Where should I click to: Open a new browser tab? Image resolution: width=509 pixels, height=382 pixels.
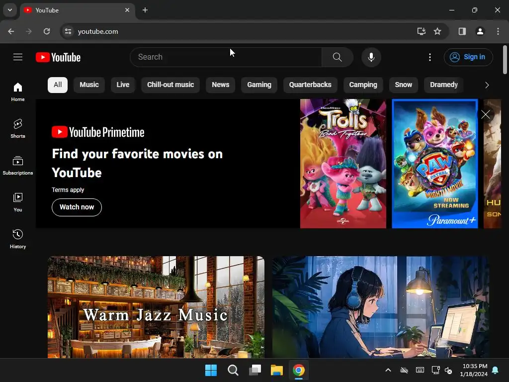(145, 10)
